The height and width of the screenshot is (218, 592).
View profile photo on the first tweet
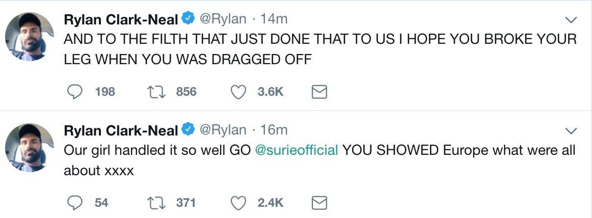pos(30,37)
